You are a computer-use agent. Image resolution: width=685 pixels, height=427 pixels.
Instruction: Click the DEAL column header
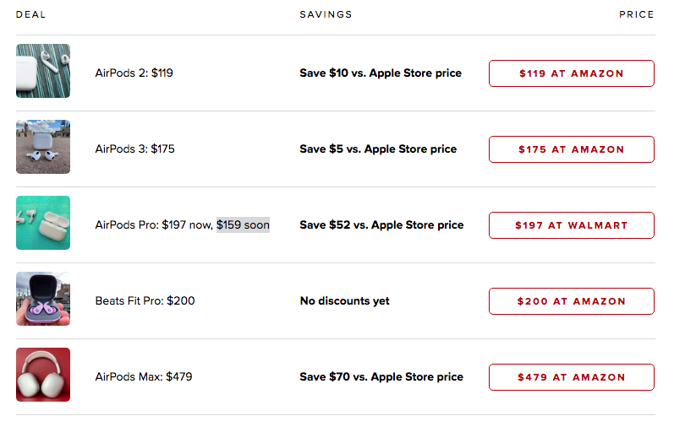(x=30, y=14)
